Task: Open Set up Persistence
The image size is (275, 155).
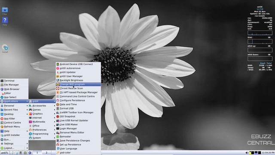Action: 78,145
